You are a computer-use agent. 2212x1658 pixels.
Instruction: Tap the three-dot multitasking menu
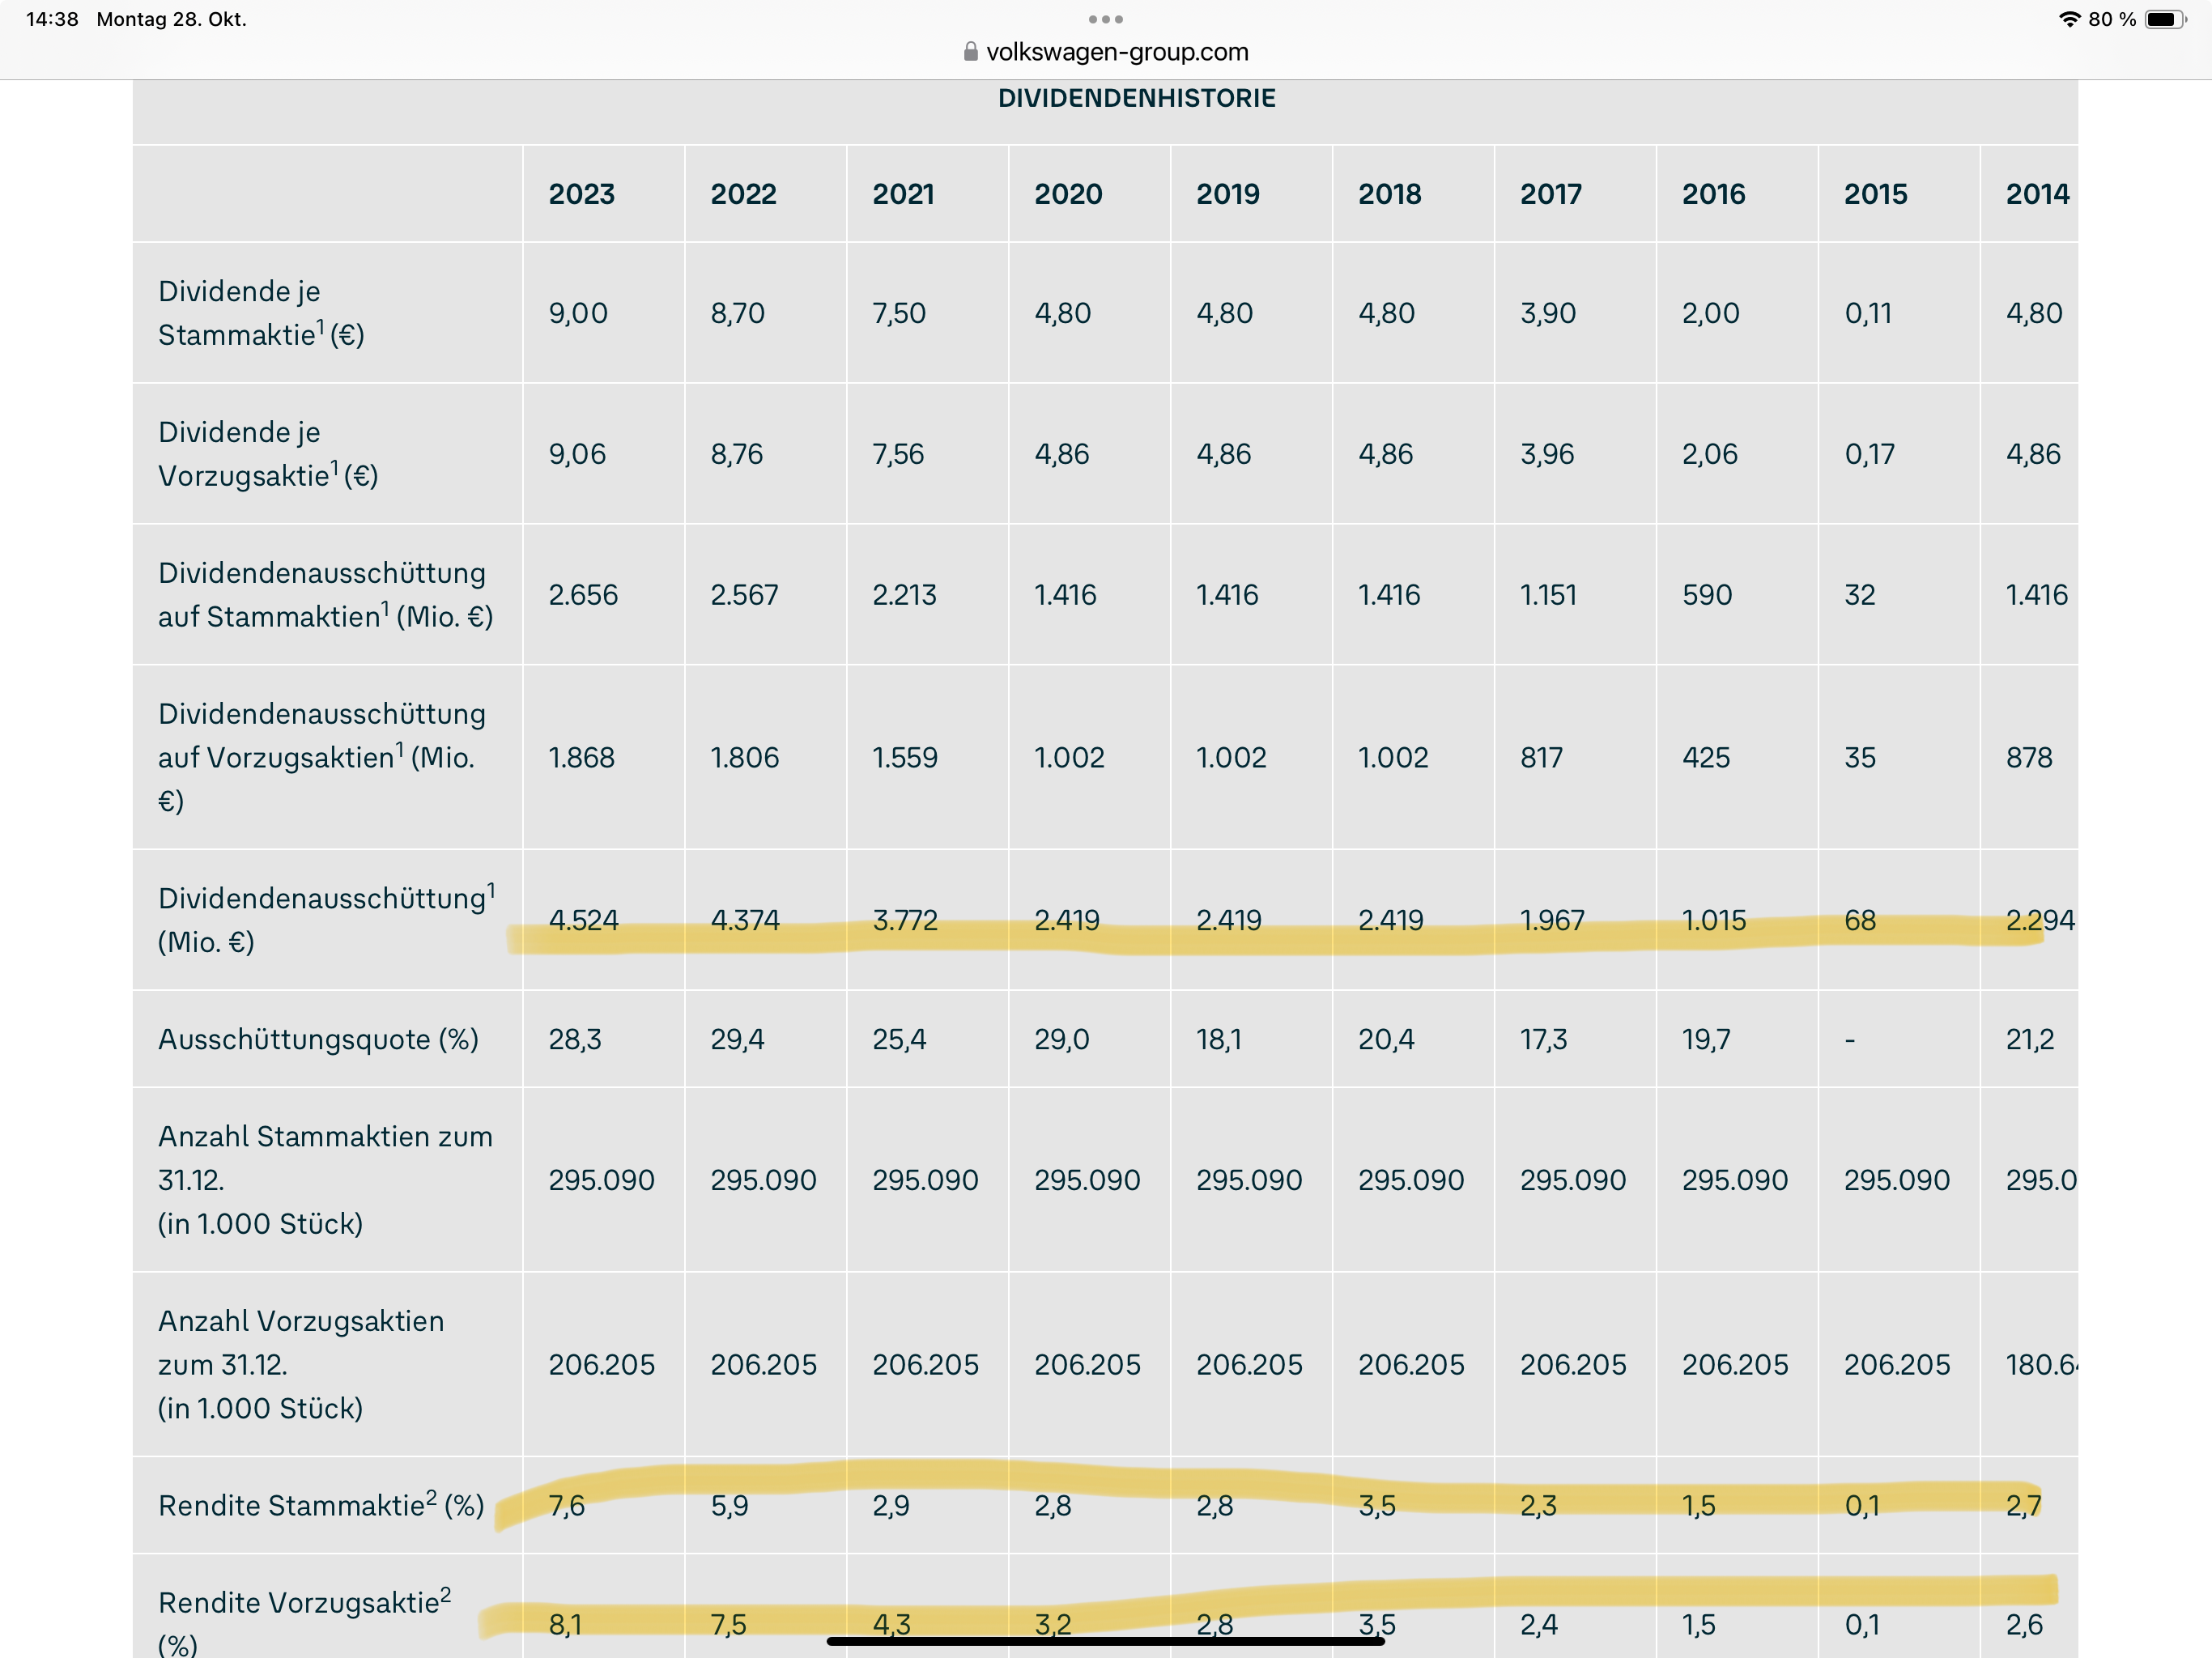point(1105,19)
